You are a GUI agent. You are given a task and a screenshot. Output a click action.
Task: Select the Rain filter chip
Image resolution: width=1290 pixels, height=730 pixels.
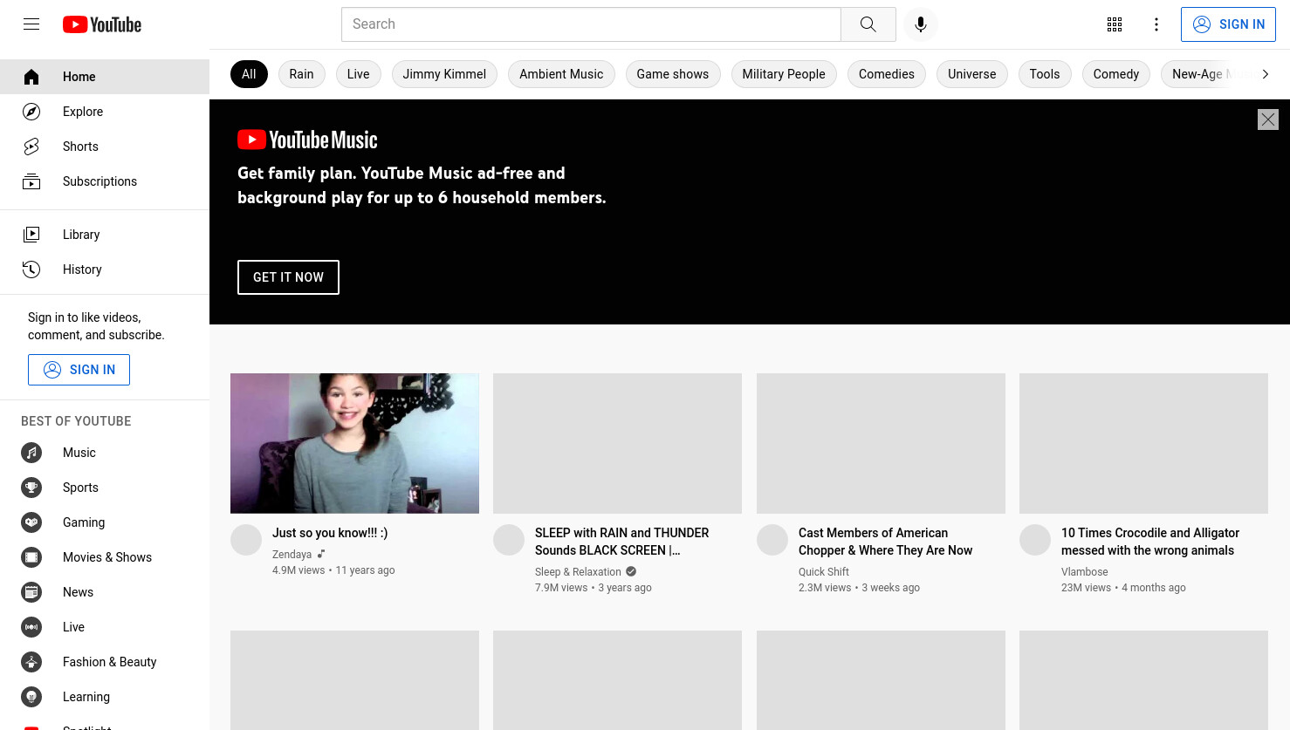click(x=302, y=74)
